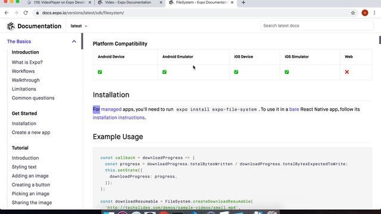
Task: Open Limitations sidebar page
Action: (24, 89)
